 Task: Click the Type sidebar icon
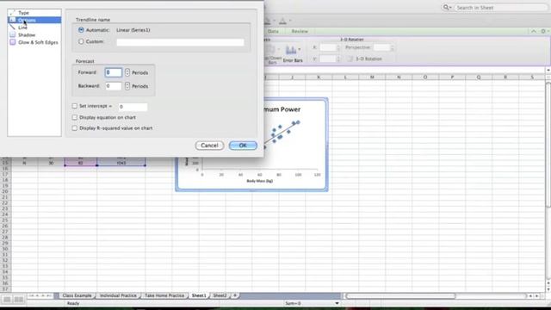tap(13, 12)
